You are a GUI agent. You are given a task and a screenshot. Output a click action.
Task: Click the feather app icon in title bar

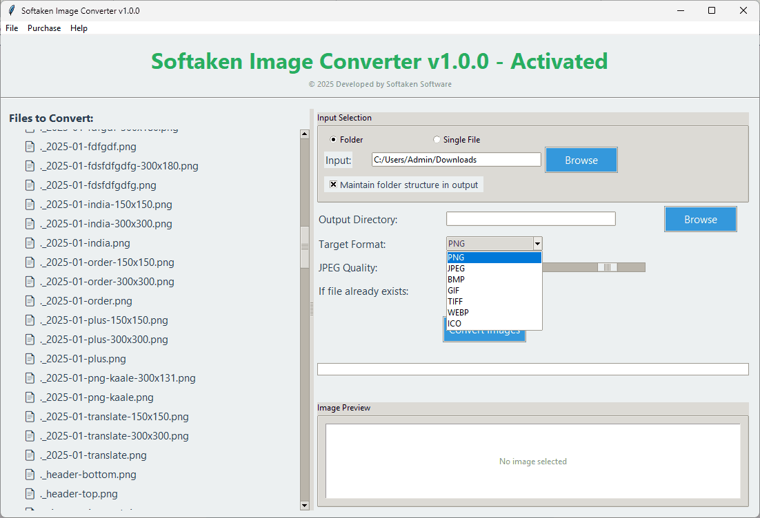pyautogui.click(x=12, y=10)
